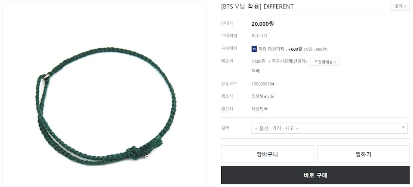Click the manufacturer 최창남made text

pos(263,96)
